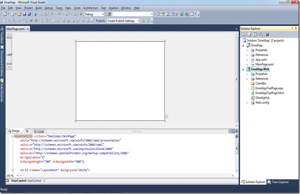Open the find combo box dropdown arrow
Viewport: 300px width, 194px height.
pyautogui.click(x=152, y=14)
